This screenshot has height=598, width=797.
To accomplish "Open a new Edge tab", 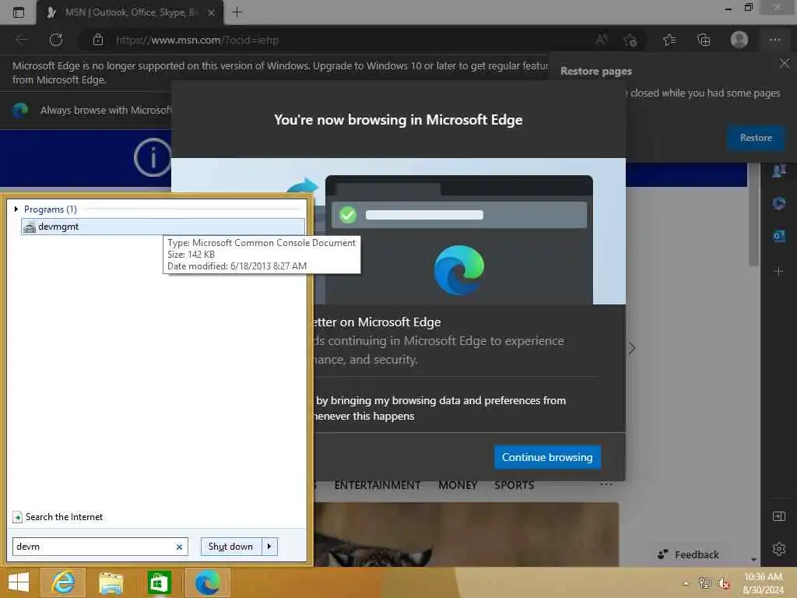I will coord(237,12).
